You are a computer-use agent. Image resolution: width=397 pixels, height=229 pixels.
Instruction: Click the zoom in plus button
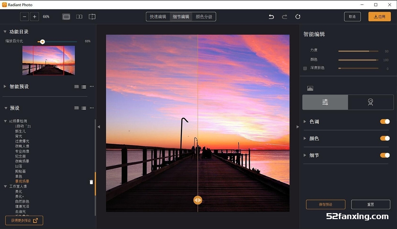click(x=35, y=17)
